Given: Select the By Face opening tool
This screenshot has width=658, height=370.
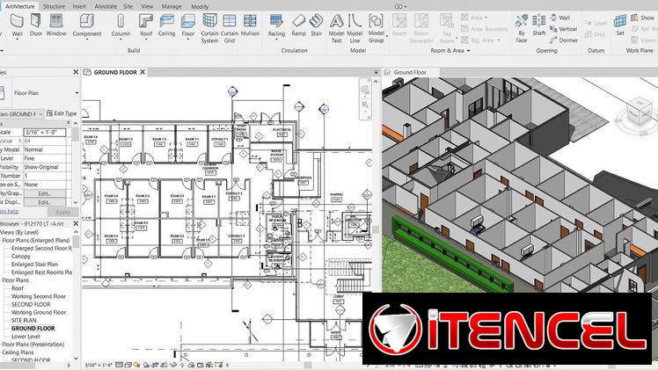Looking at the screenshot, I should tap(521, 28).
